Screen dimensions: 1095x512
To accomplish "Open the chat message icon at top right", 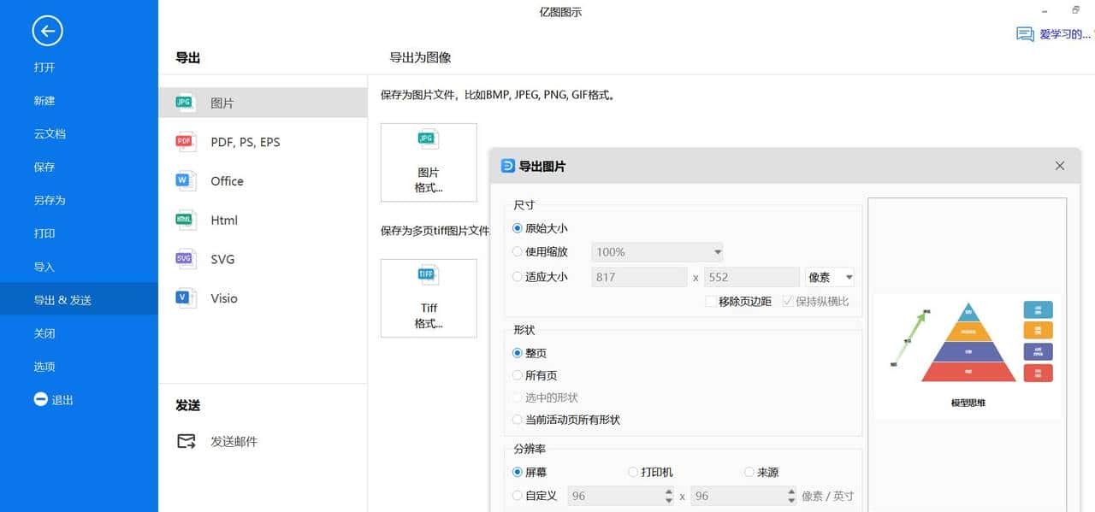I will tap(1024, 32).
